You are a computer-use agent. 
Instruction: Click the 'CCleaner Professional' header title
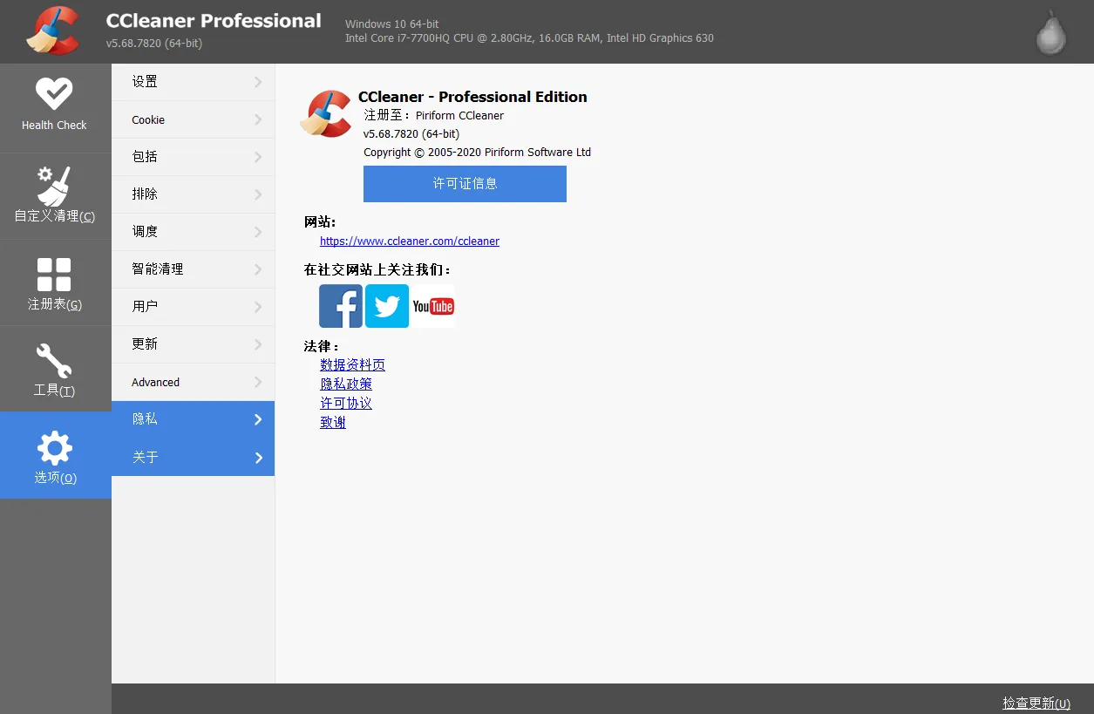tap(214, 21)
